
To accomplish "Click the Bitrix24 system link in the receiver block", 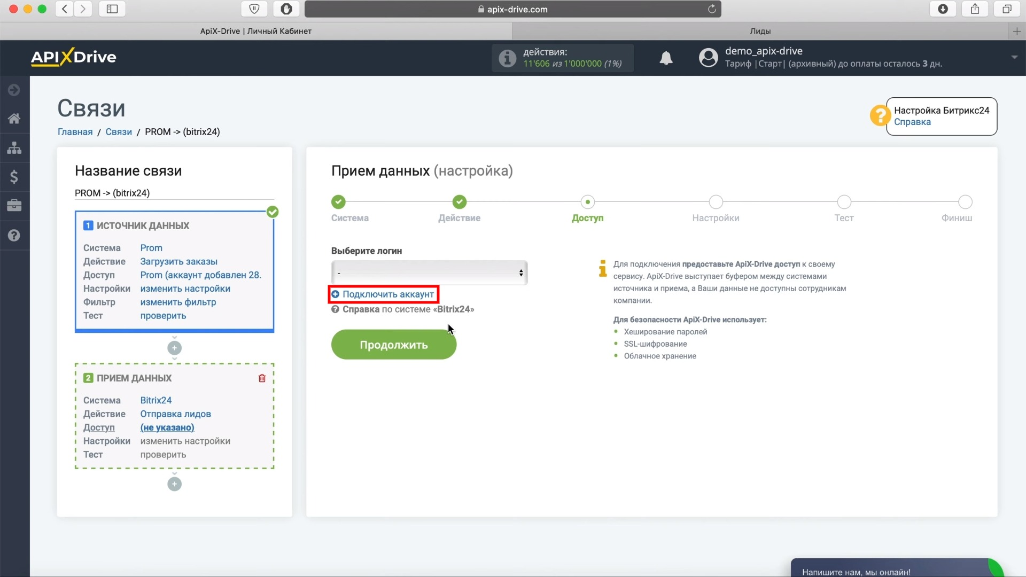I will [x=156, y=401].
